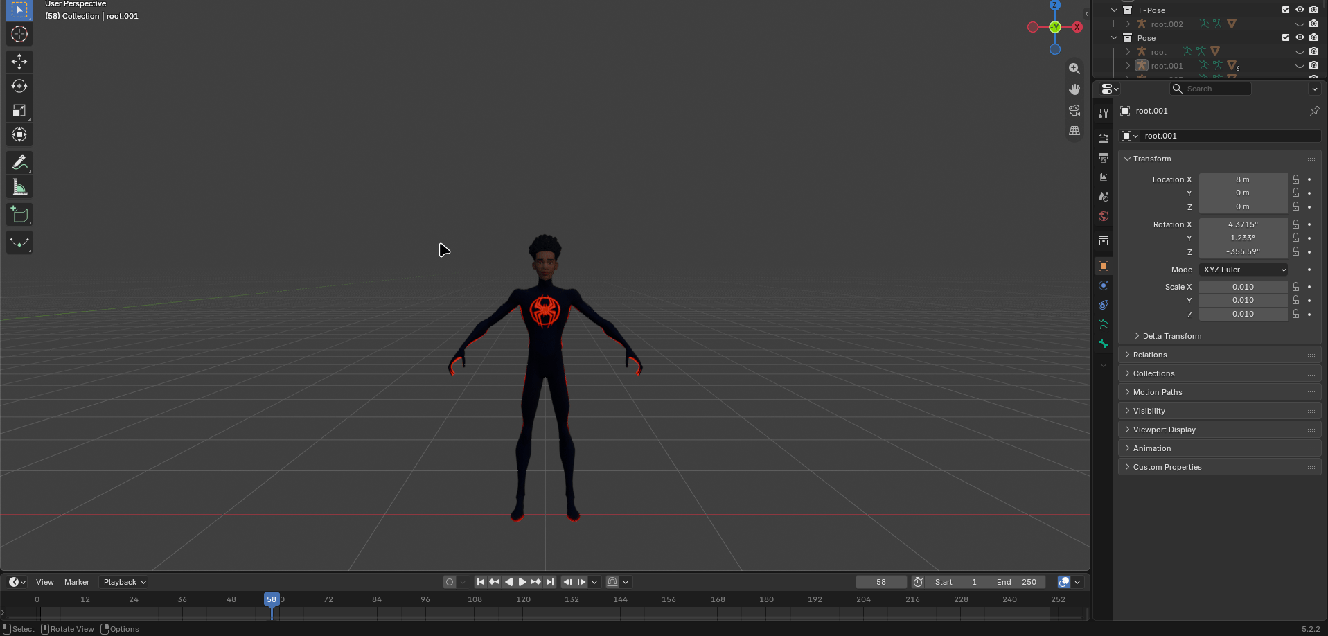The height and width of the screenshot is (636, 1328).
Task: Open the Bone properties tab
Action: coord(1104,344)
